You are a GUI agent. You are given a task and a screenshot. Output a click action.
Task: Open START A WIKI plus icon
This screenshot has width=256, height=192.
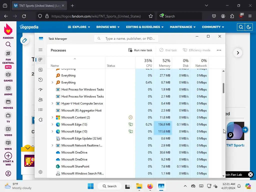point(8,156)
